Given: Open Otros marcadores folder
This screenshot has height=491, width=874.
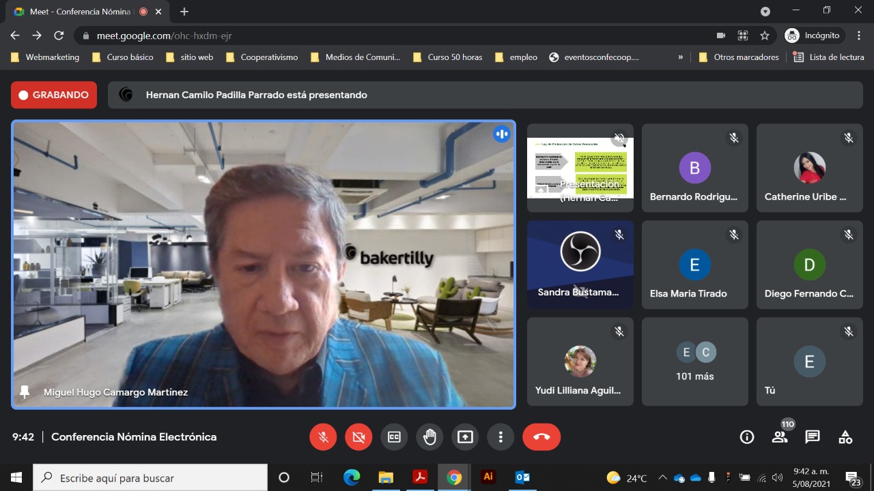Looking at the screenshot, I should pyautogui.click(x=739, y=57).
